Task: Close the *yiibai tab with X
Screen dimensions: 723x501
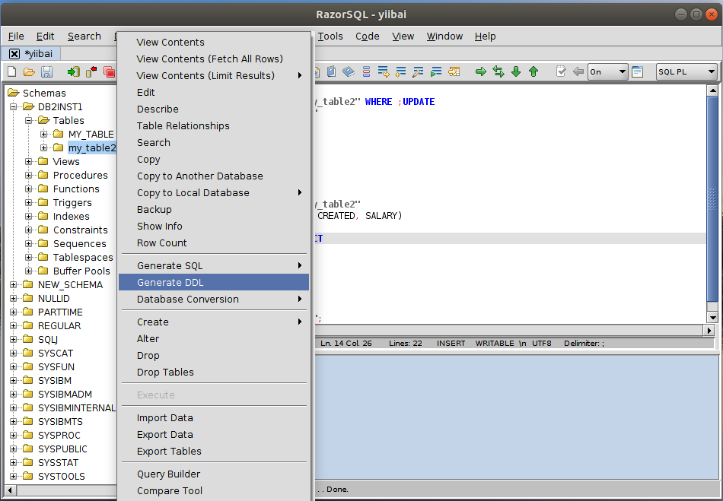Action: click(14, 54)
